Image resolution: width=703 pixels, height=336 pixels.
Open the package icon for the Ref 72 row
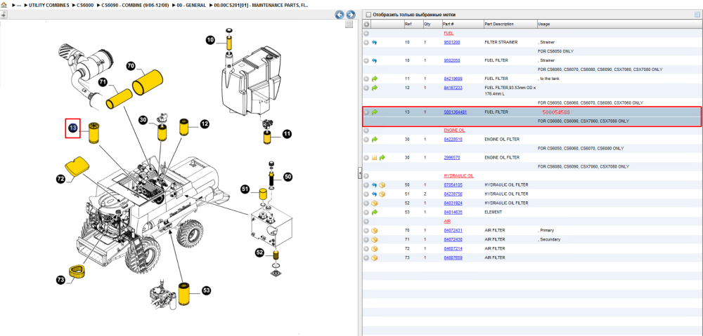click(375, 249)
